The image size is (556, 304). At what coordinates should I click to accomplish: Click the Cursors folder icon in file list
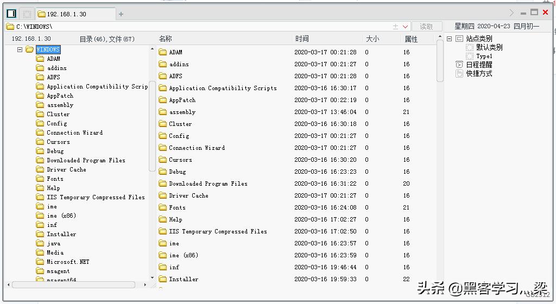pos(163,160)
